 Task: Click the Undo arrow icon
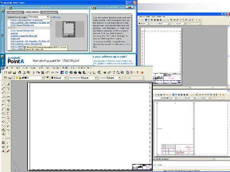(x=52, y=72)
